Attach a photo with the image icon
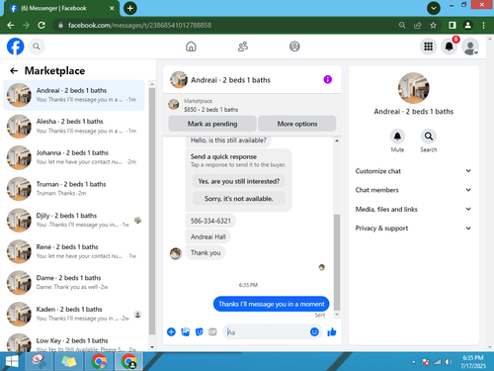 186,331
